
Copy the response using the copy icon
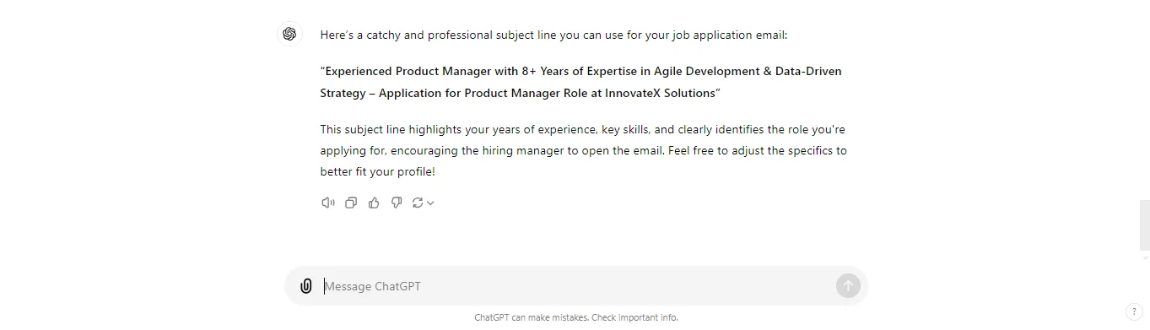[351, 203]
